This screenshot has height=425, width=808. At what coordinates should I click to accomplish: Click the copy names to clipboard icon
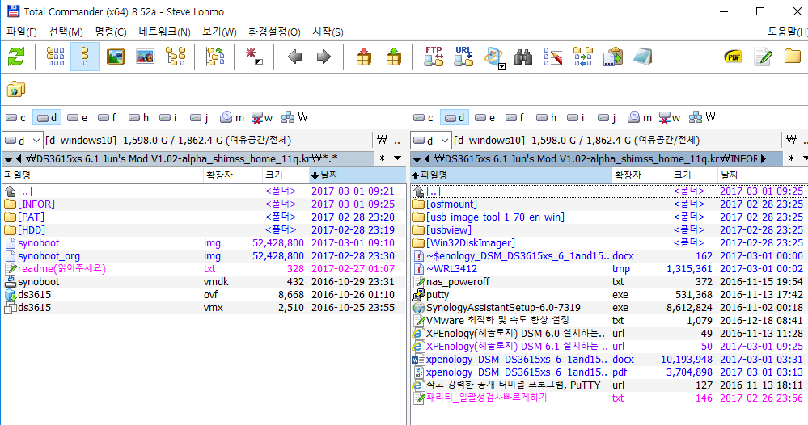(613, 57)
